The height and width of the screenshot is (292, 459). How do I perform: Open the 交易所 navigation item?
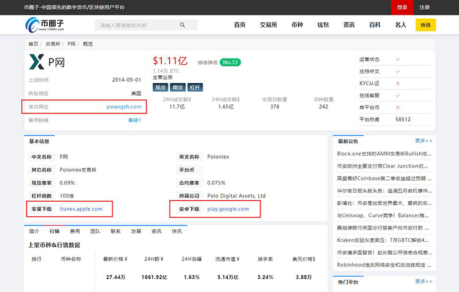pyautogui.click(x=269, y=25)
